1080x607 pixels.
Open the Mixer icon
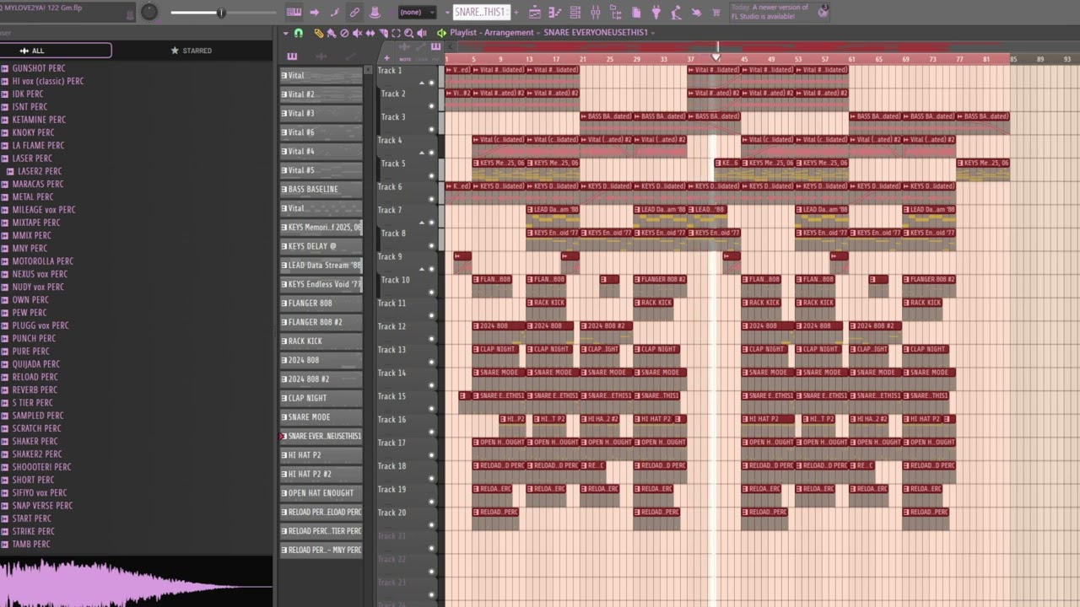tap(595, 13)
